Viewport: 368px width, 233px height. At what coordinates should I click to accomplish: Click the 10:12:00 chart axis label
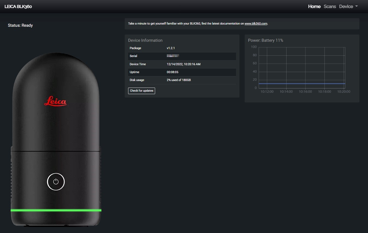click(267, 92)
